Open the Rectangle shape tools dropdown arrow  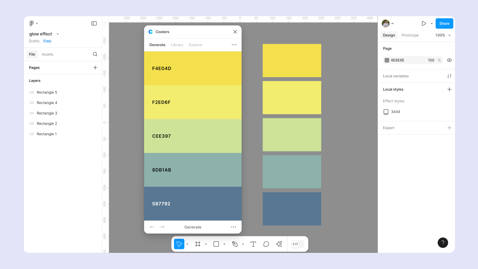(224, 244)
